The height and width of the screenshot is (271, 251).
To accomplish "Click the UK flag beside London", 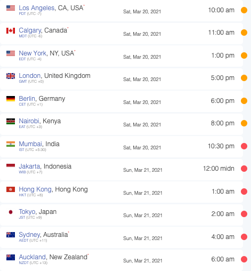I will pyautogui.click(x=11, y=76).
